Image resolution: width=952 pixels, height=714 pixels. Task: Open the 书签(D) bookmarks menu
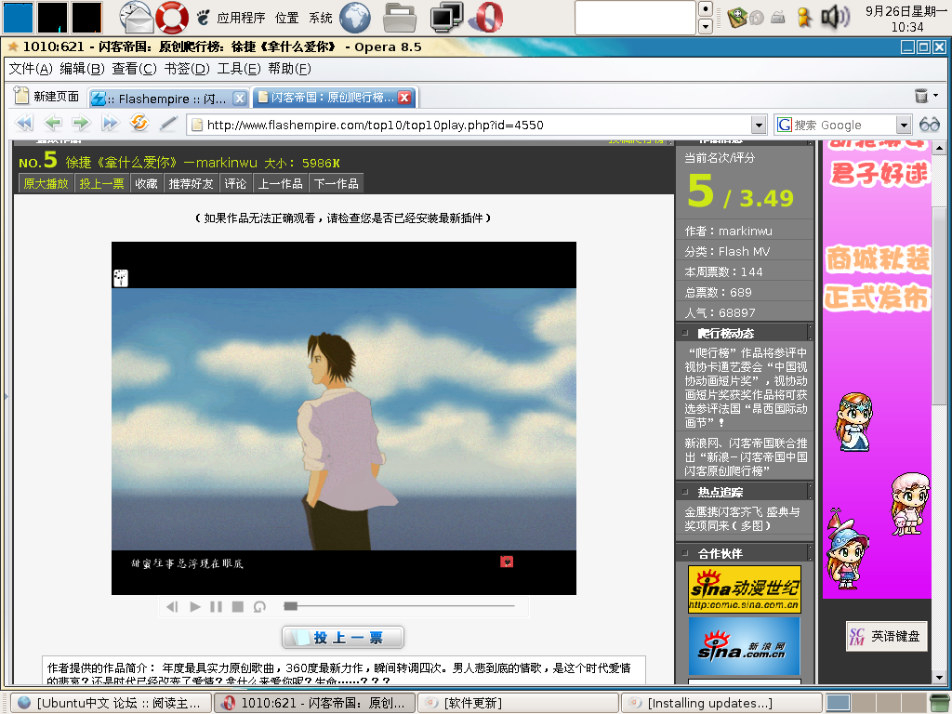pos(186,69)
